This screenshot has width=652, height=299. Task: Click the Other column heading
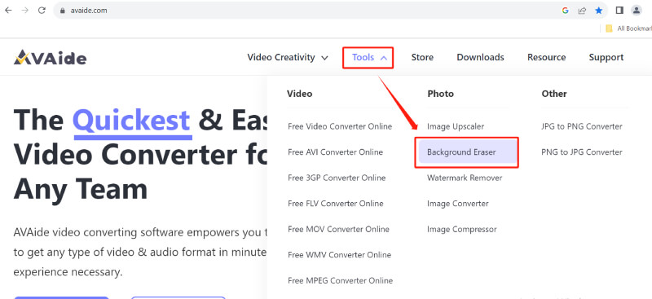[x=554, y=94]
